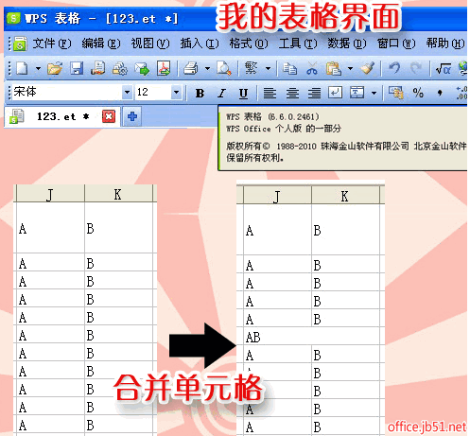
Task: Click into the 宋体 font name field
Action: pos(67,93)
